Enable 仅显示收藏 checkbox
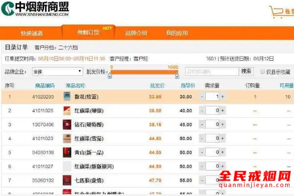Image resolution: width=294 pixels, height=196 pixels. pyautogui.click(x=263, y=72)
